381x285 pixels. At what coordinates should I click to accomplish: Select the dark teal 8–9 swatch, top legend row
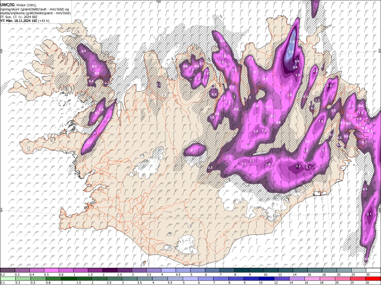click(241, 270)
